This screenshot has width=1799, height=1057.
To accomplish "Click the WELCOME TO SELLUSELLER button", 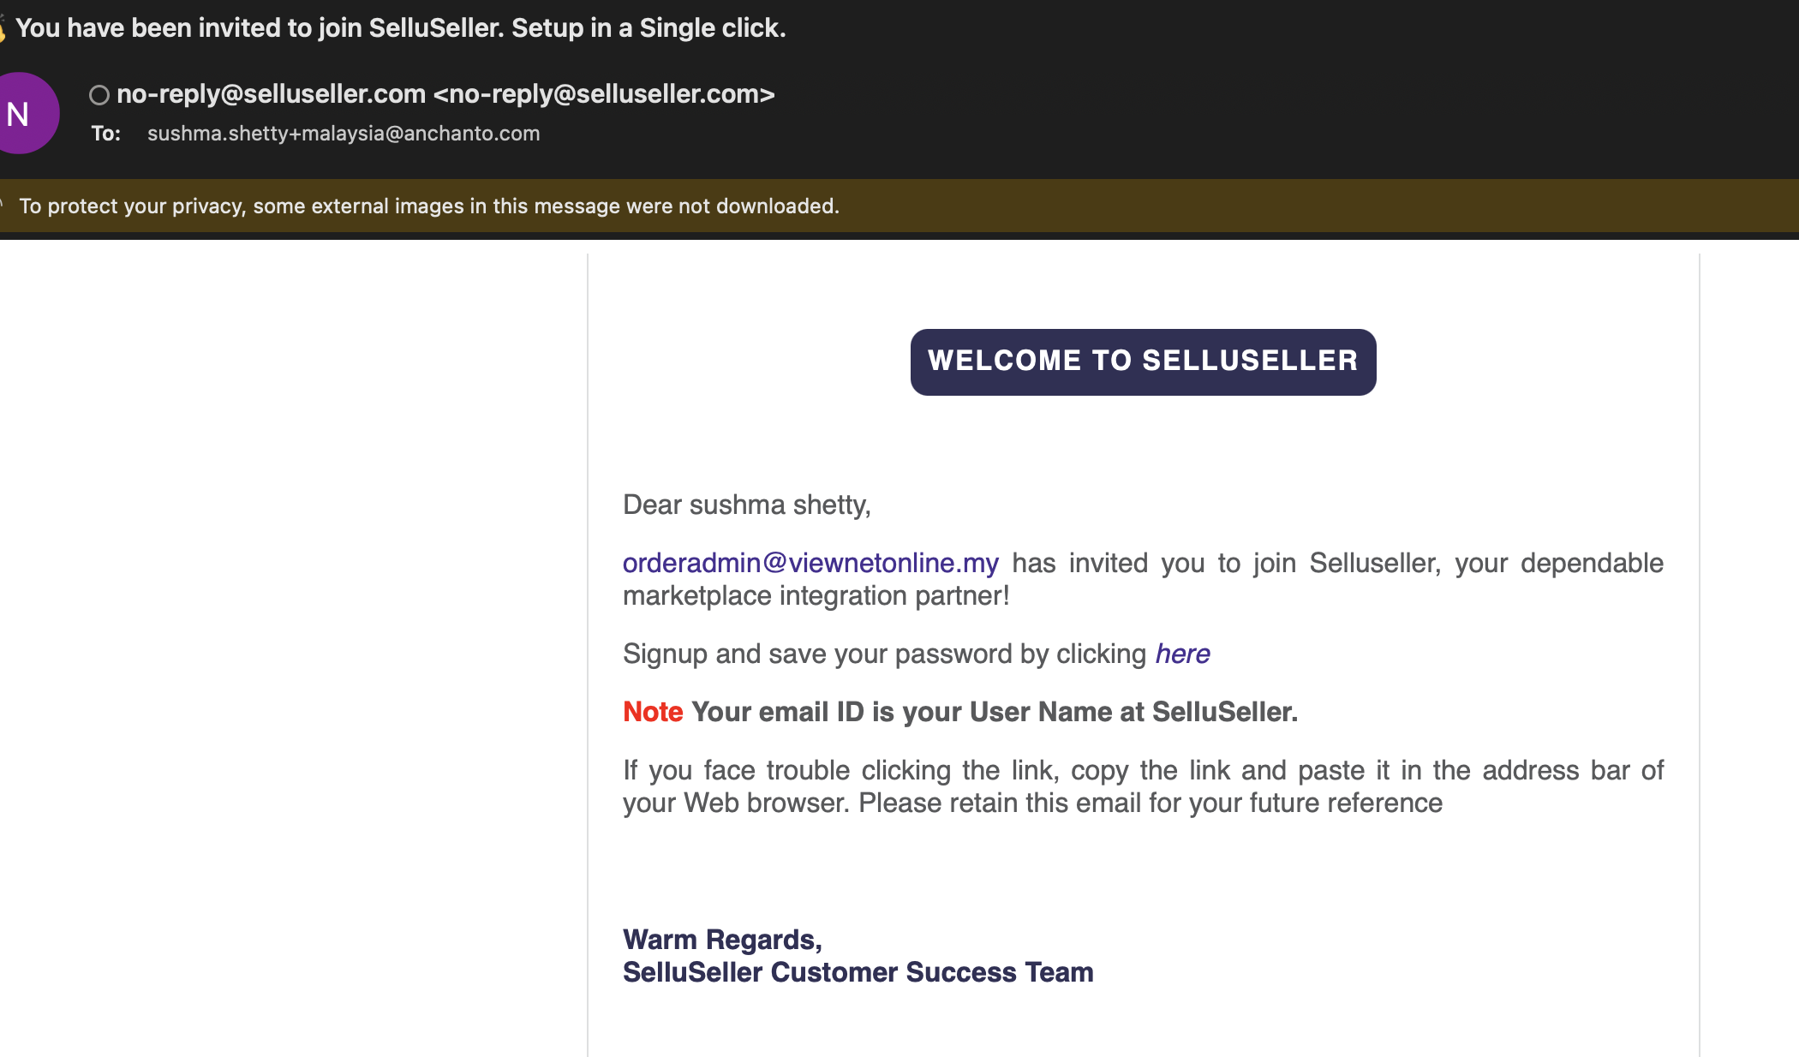I will click(x=1143, y=361).
